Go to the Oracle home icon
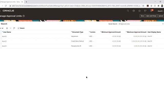 134,11
